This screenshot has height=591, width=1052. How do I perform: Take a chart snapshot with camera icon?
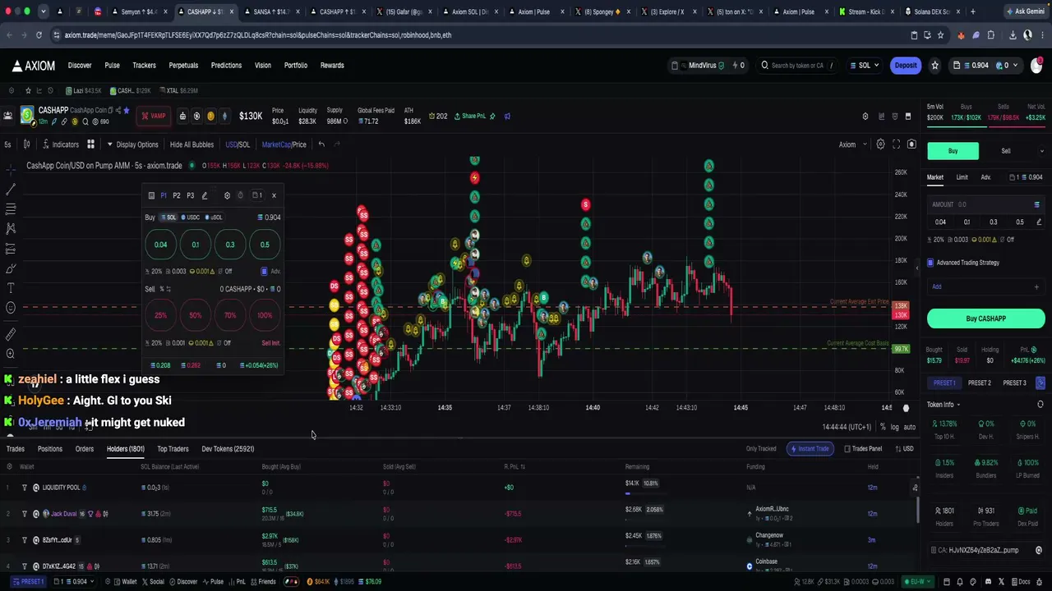[x=911, y=144]
